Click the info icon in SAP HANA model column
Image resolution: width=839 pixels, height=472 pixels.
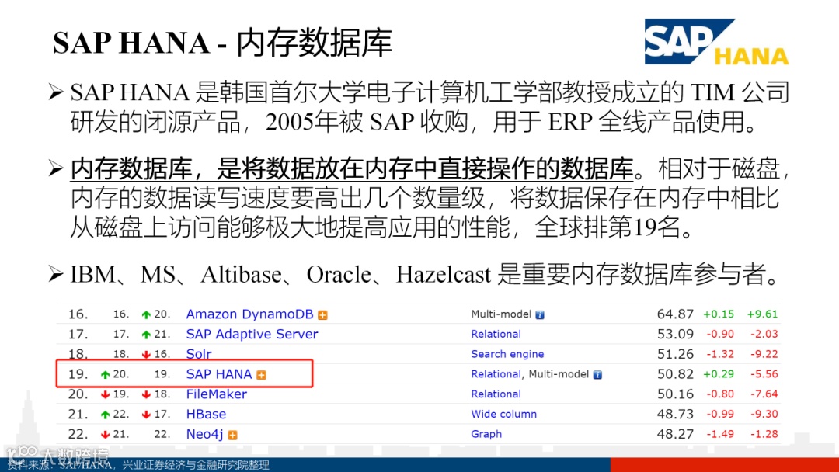point(597,375)
